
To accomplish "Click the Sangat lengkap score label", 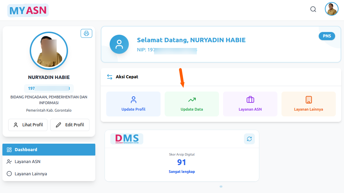I will (x=182, y=172).
